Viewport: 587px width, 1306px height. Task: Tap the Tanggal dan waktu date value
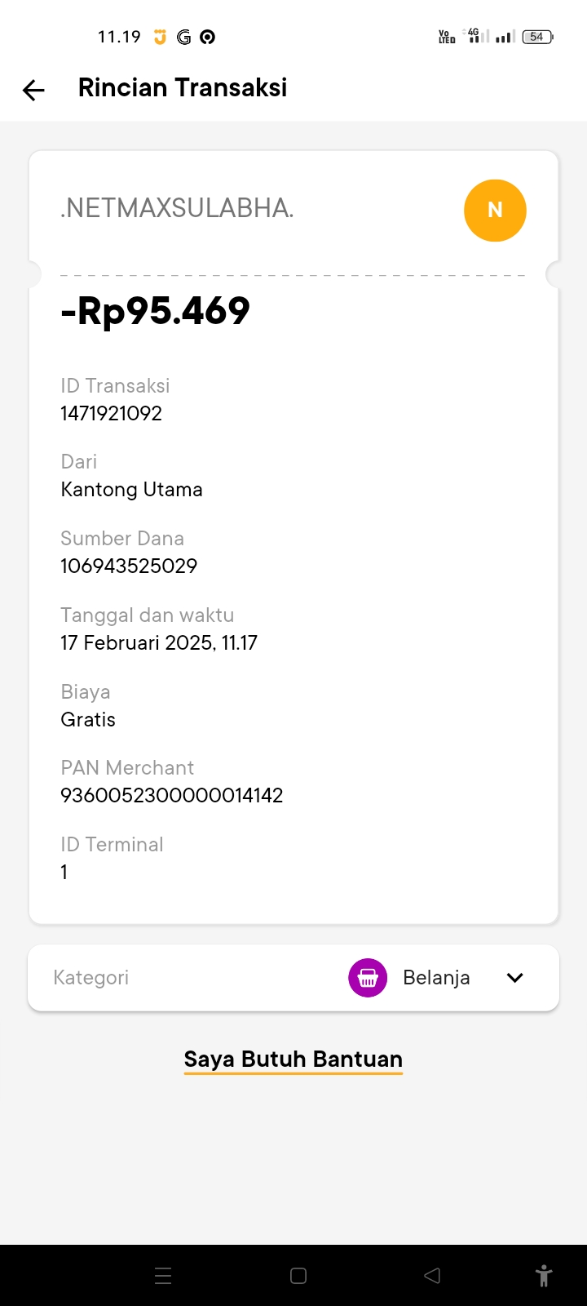[159, 643]
